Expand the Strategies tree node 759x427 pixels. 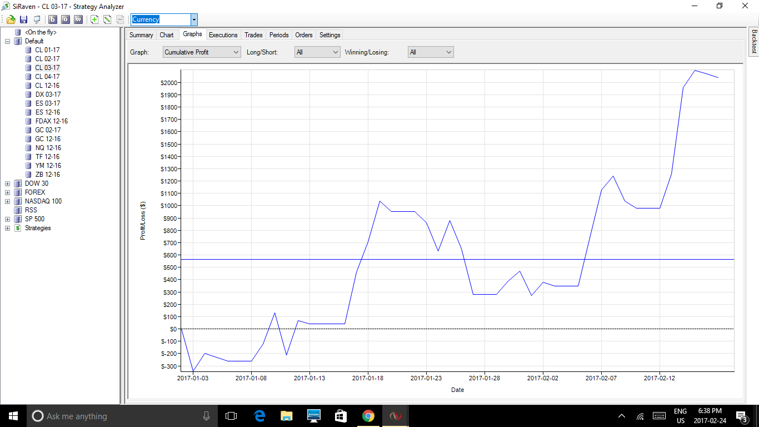(x=8, y=228)
